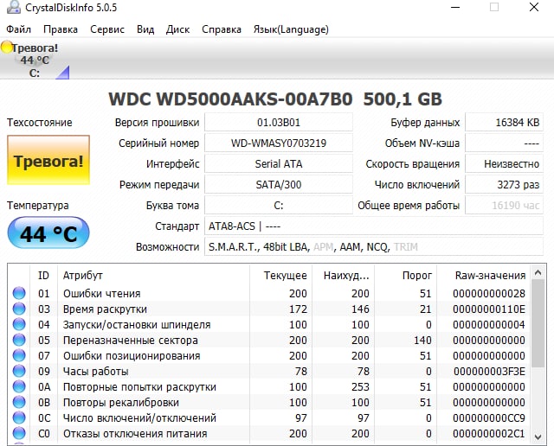Click the SATA/300 transfer mode field
The width and height of the screenshot is (554, 446).
pos(279,185)
